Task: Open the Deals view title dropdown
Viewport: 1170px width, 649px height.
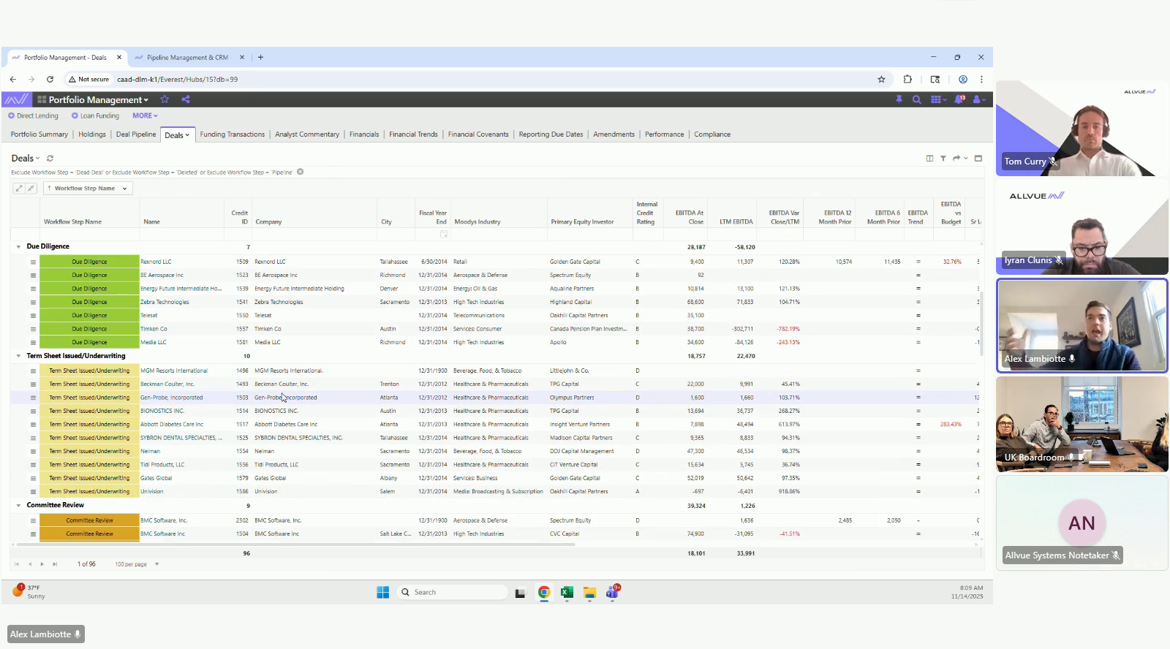Action: point(26,158)
